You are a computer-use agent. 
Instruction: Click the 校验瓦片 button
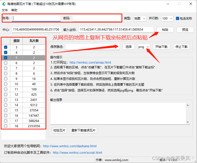(59, 130)
